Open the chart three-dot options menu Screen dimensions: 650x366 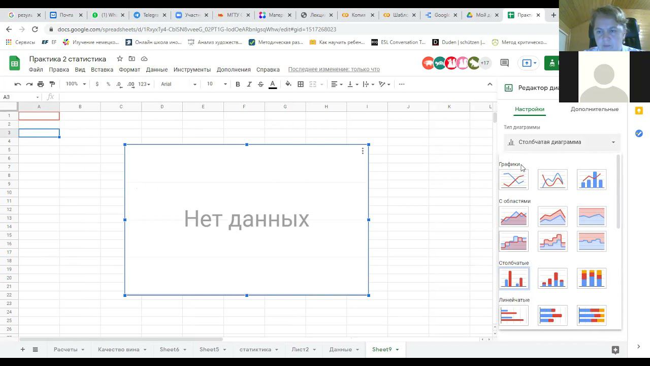click(363, 151)
